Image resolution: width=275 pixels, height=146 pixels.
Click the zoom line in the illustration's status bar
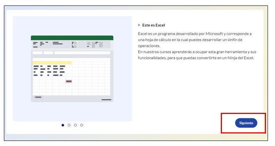106,100
